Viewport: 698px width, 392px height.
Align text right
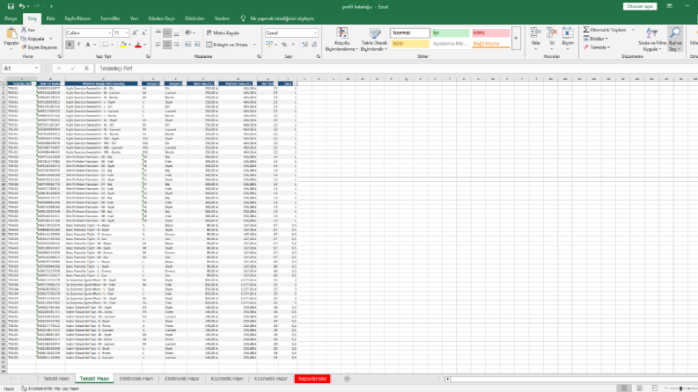click(x=176, y=45)
